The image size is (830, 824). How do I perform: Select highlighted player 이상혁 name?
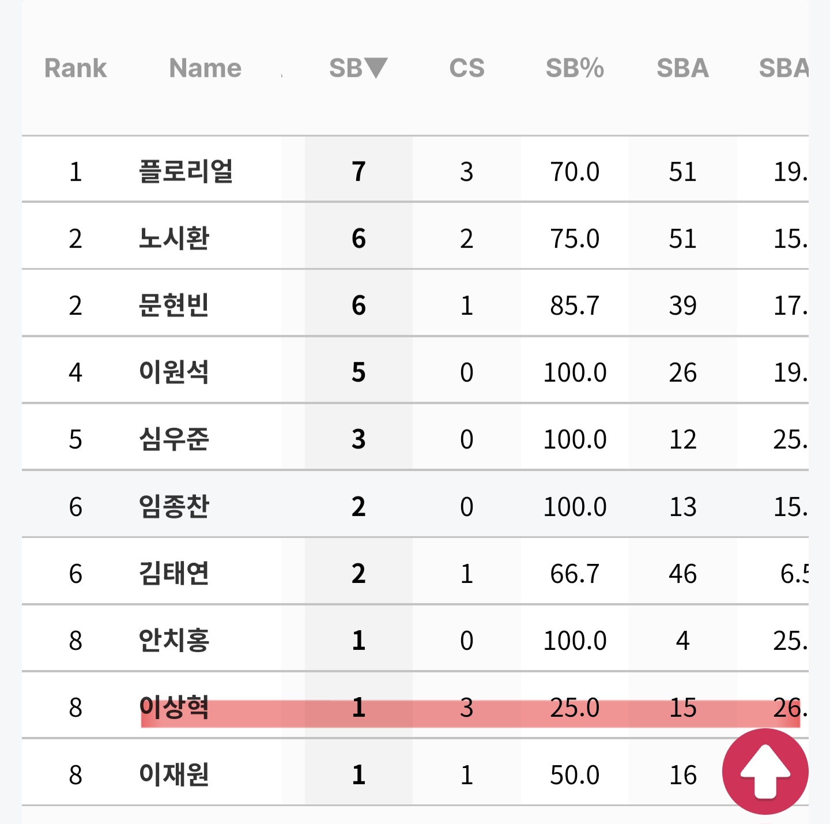point(174,707)
